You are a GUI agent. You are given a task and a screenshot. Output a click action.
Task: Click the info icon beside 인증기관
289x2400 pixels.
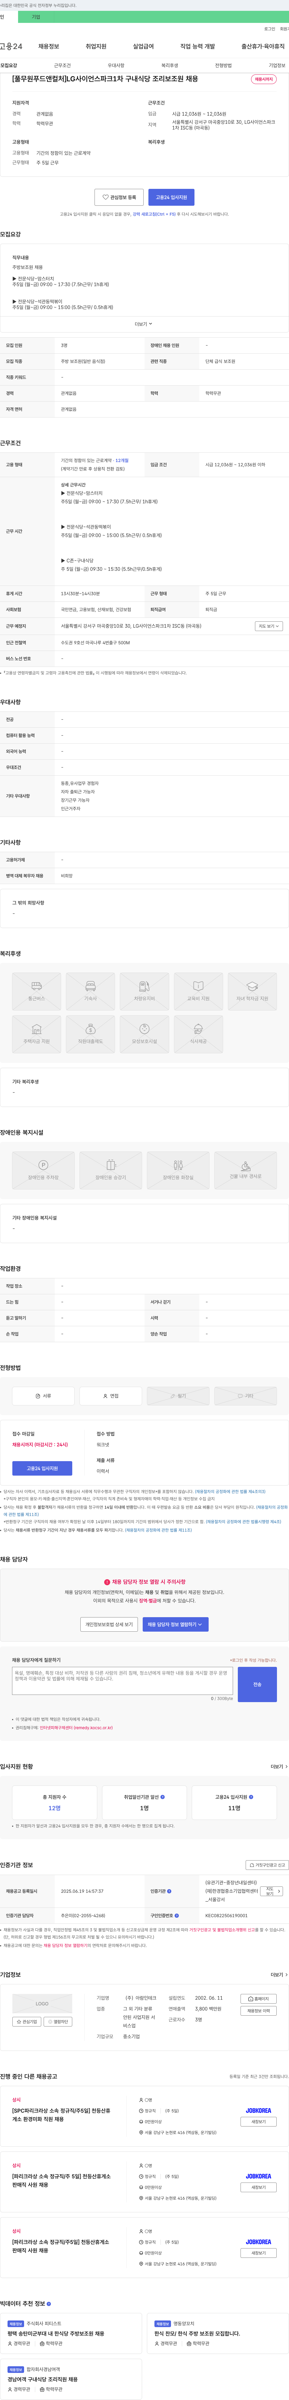(169, 1891)
